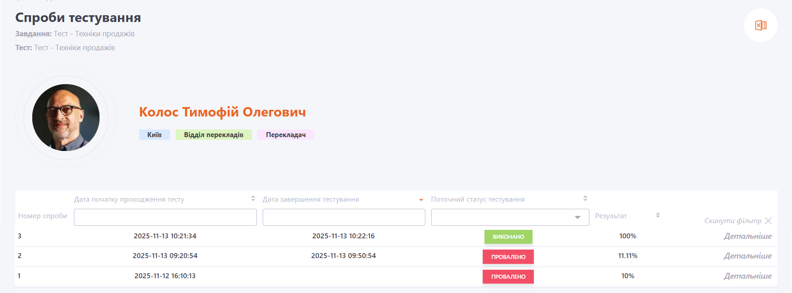Sort by current testing status
The width and height of the screenshot is (792, 293).
click(x=585, y=198)
